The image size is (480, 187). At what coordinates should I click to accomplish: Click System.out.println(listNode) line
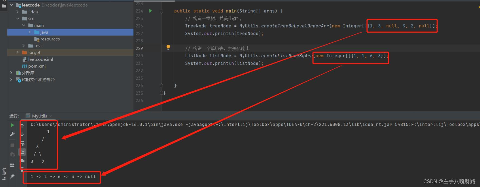click(224, 63)
